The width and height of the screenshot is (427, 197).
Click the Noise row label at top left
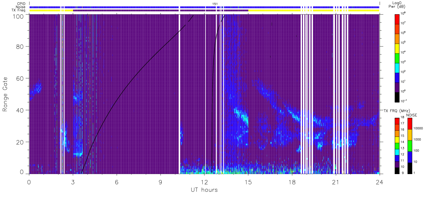coord(20,7)
